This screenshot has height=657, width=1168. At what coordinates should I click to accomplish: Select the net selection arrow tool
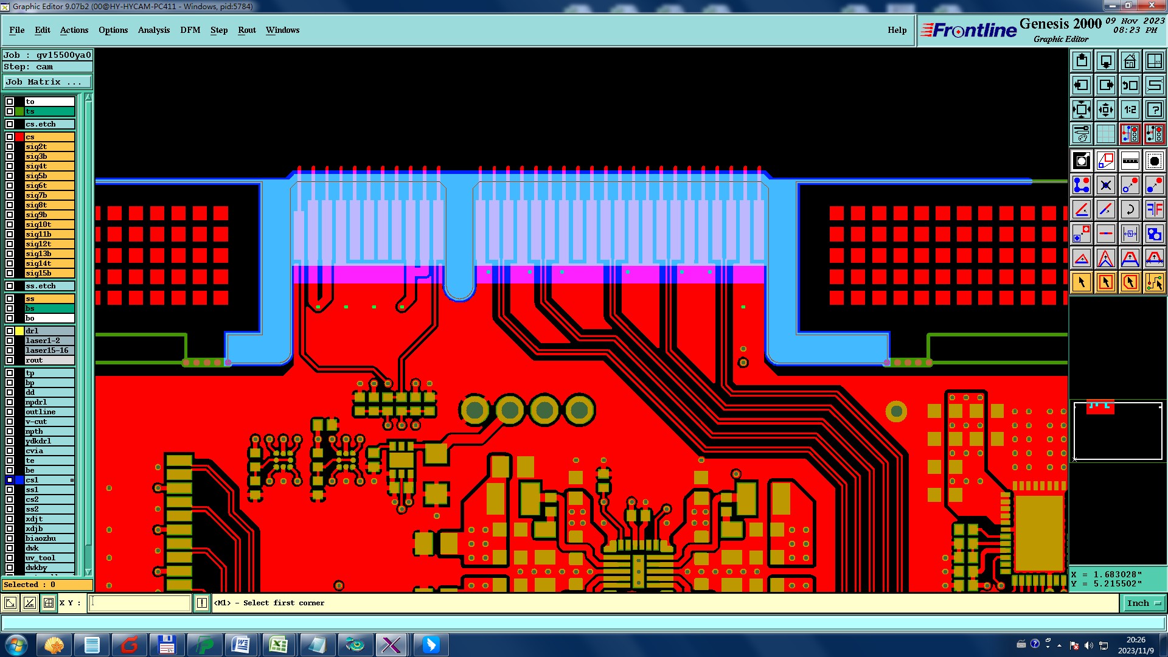pyautogui.click(x=1154, y=282)
